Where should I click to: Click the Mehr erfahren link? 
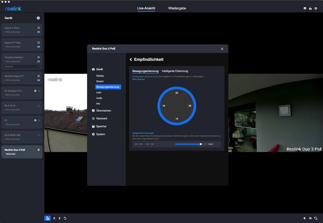(x=139, y=80)
